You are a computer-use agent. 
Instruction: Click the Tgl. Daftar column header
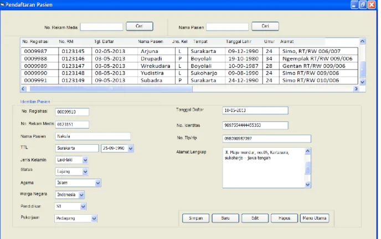pos(104,41)
